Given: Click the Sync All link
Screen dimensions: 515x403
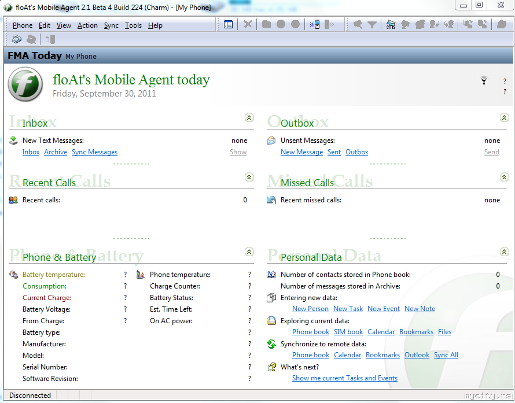Looking at the screenshot, I should coord(446,355).
